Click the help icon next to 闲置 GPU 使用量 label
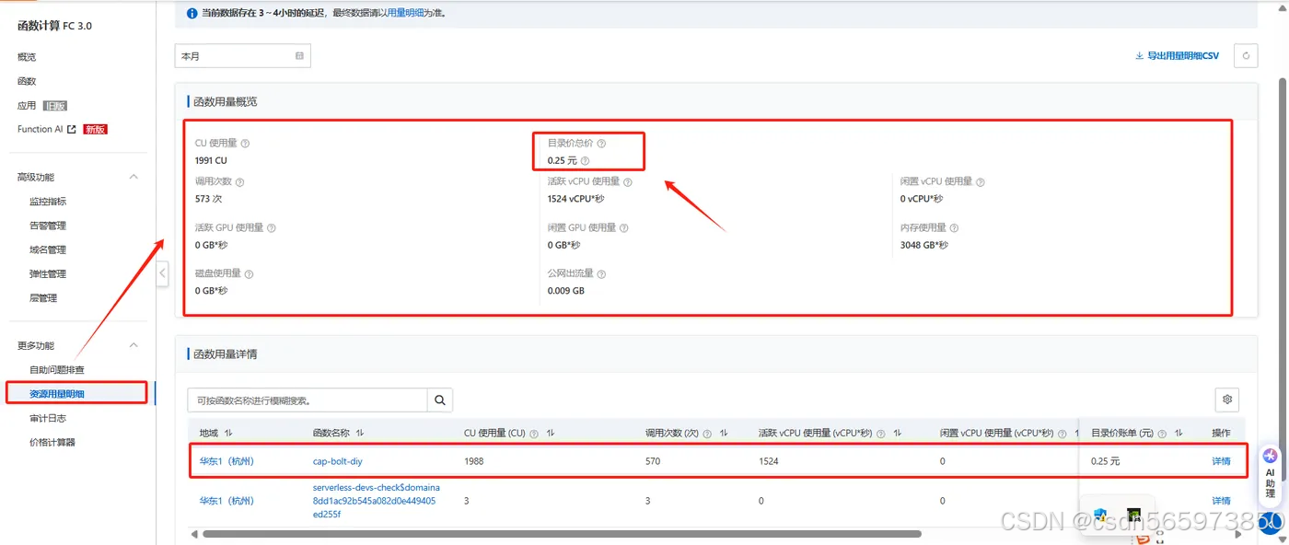The image size is (1289, 545). point(624,228)
